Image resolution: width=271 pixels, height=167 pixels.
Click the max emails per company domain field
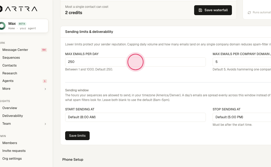242,62
